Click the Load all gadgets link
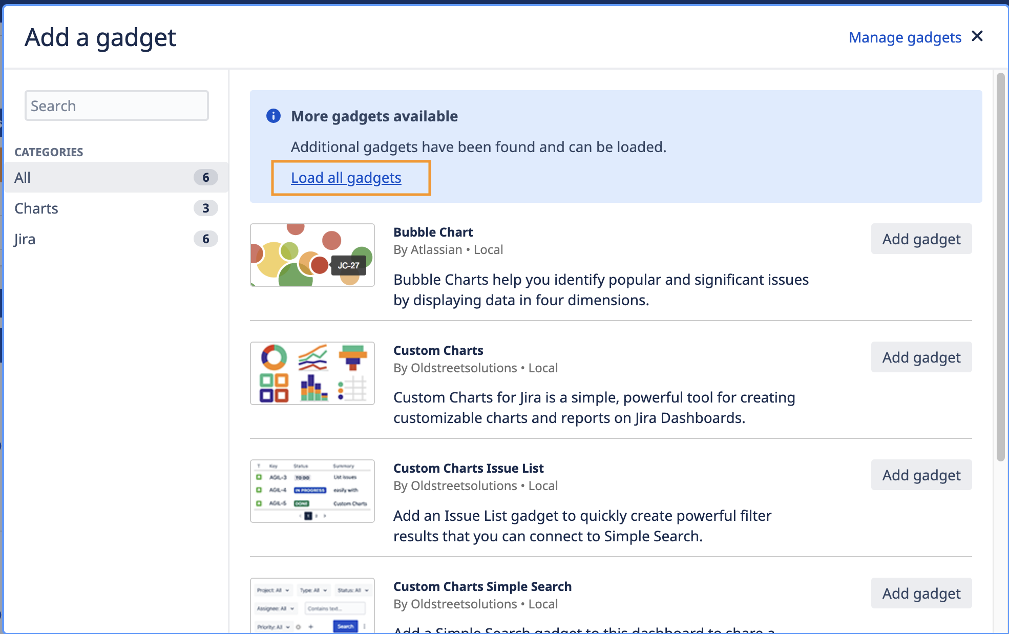Image resolution: width=1009 pixels, height=634 pixels. click(x=346, y=178)
